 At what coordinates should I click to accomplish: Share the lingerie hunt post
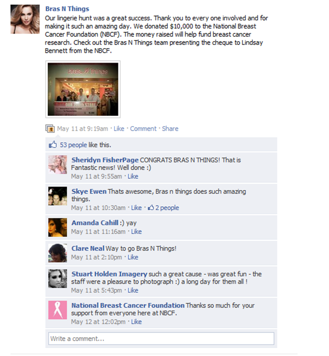pyautogui.click(x=170, y=129)
